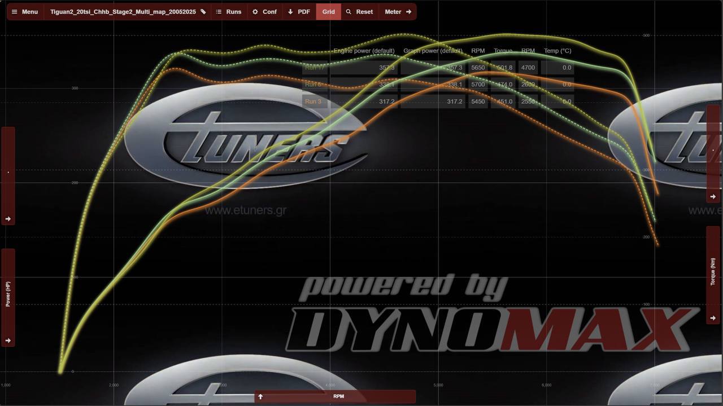Screen dimensions: 723x406
Task: Open the Menu hamburger button
Action: tap(25, 12)
